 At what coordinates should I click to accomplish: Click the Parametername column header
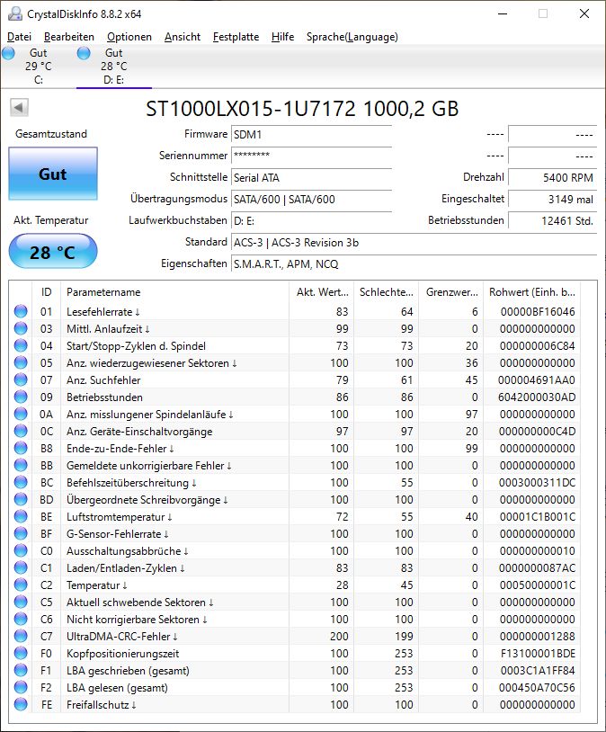coord(175,292)
